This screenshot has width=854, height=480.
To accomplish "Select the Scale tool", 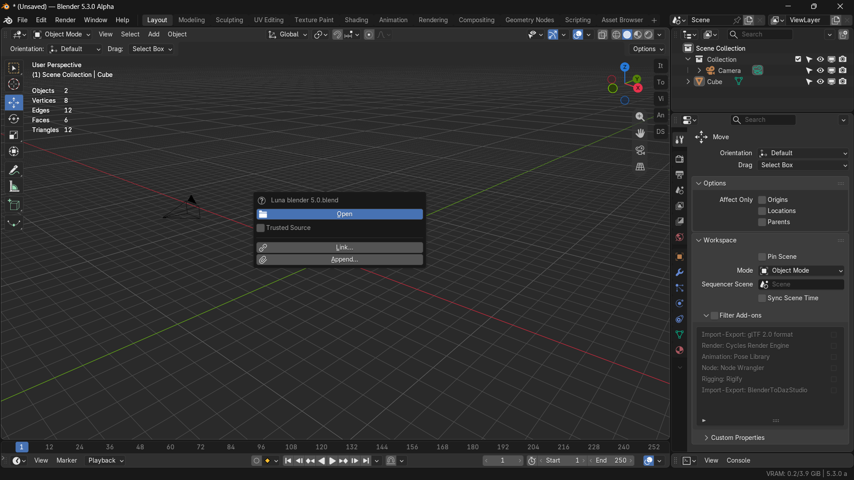I will coord(14,135).
